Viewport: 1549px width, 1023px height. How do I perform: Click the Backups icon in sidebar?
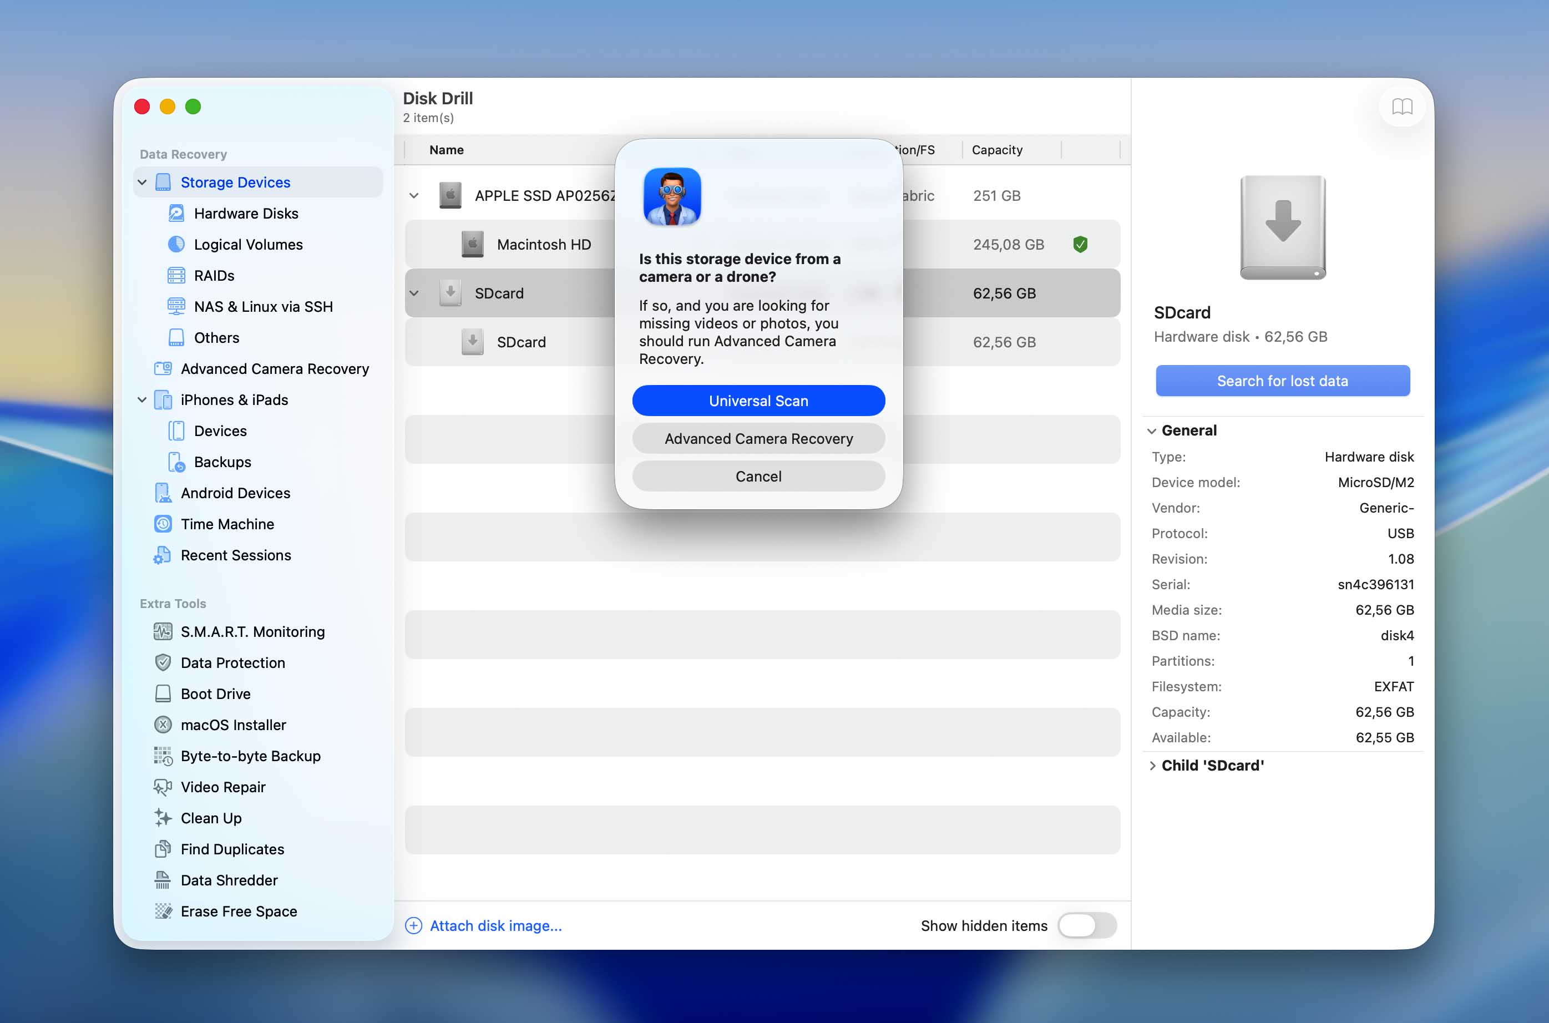pyautogui.click(x=176, y=462)
